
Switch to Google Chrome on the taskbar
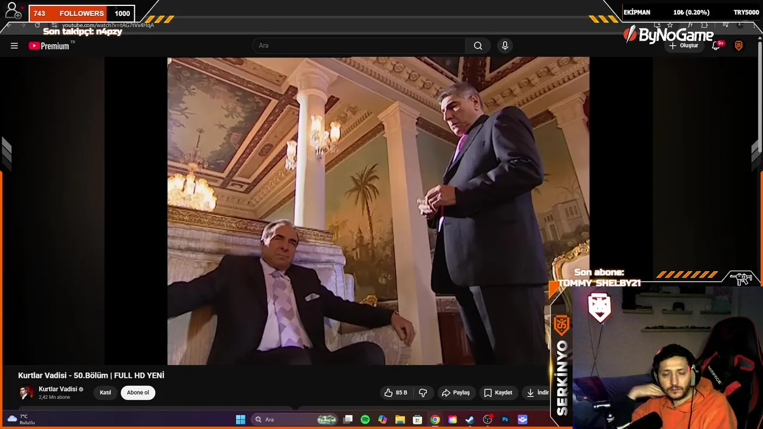(435, 419)
